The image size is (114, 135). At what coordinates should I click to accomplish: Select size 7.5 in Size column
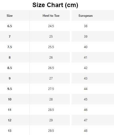pyautogui.click(x=10, y=47)
